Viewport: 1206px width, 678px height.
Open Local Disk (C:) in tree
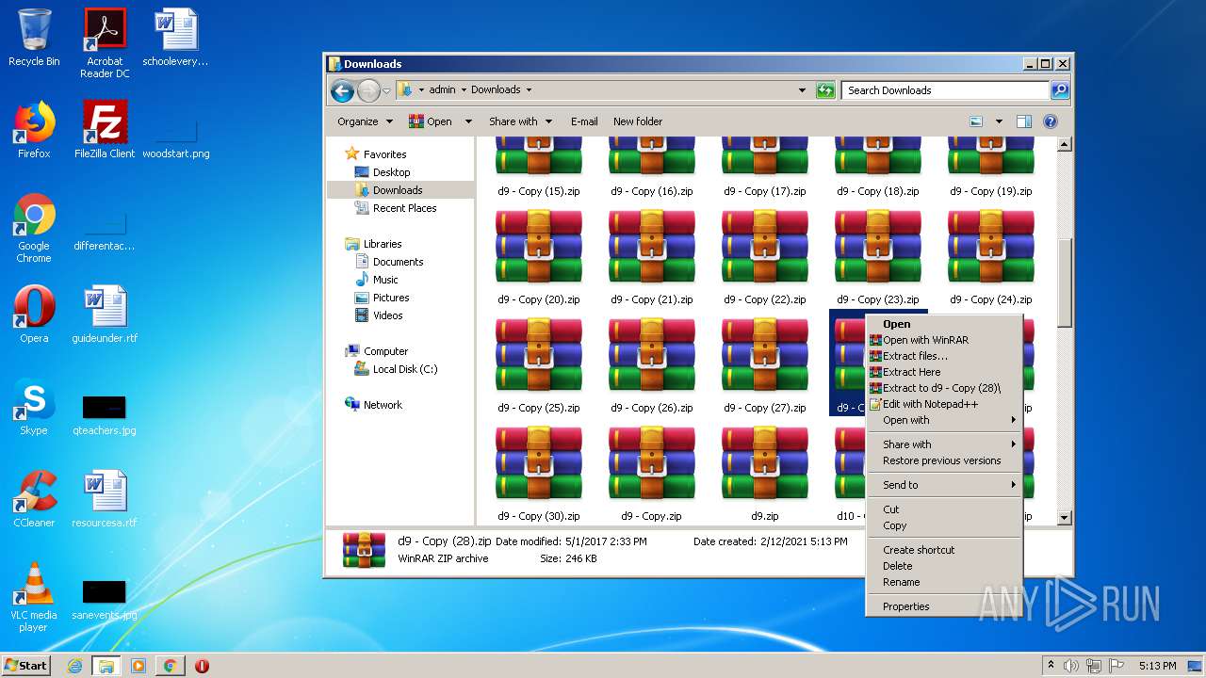coord(396,369)
